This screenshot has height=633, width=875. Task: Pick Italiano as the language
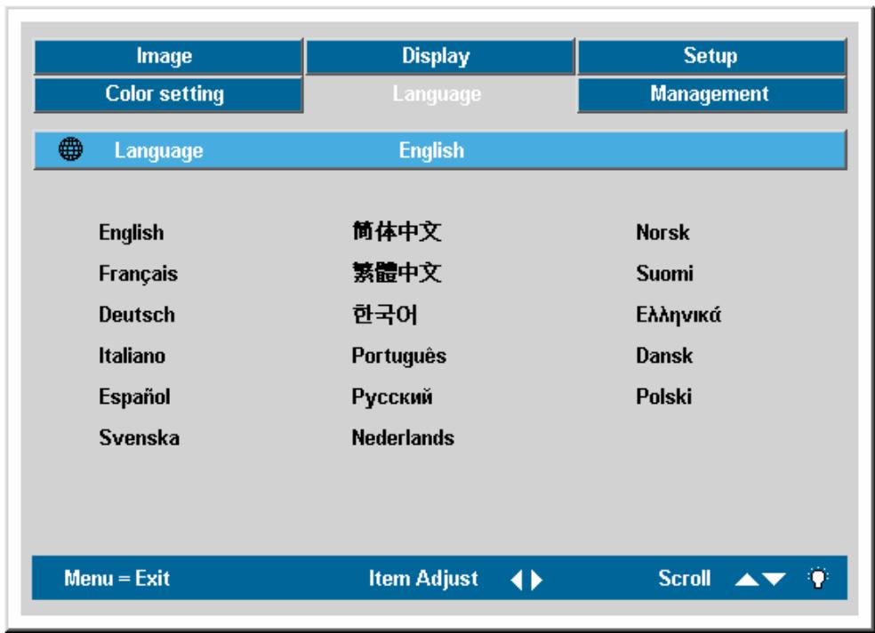(x=132, y=356)
